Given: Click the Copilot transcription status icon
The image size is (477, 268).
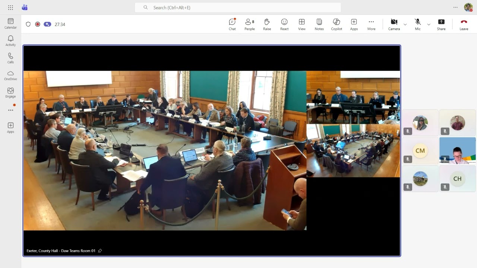Looking at the screenshot, I should pyautogui.click(x=47, y=24).
